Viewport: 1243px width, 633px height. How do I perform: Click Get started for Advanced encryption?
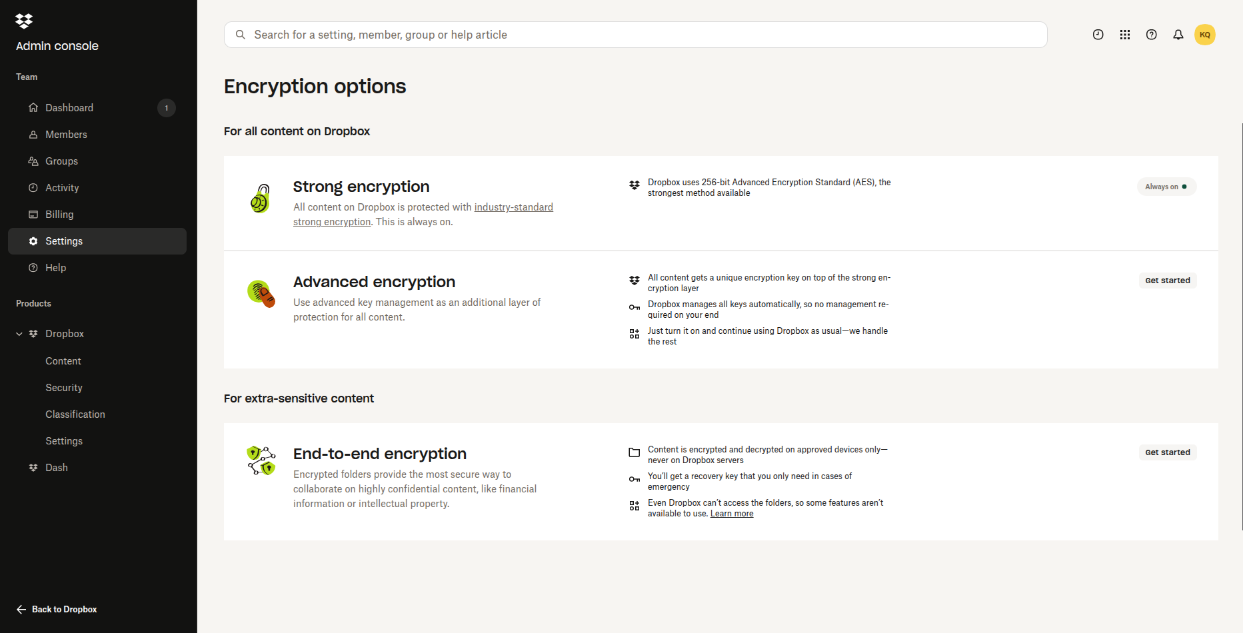(x=1167, y=280)
